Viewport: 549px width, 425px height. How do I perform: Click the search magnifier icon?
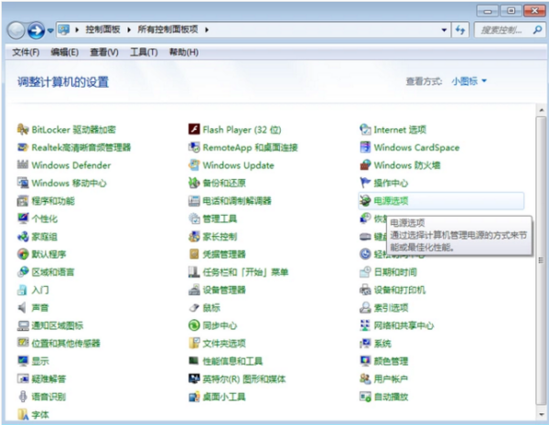coord(537,30)
